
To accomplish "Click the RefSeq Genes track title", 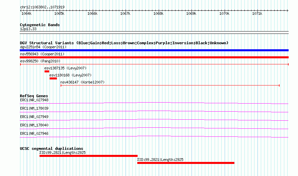I will tap(34, 96).
